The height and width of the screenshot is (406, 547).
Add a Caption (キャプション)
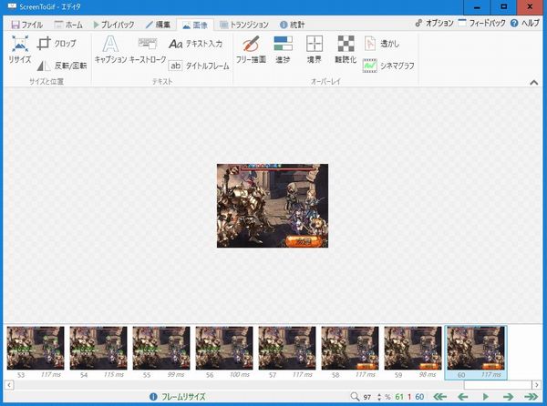point(110,49)
